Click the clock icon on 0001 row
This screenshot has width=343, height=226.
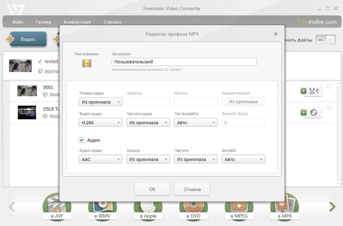point(45,94)
